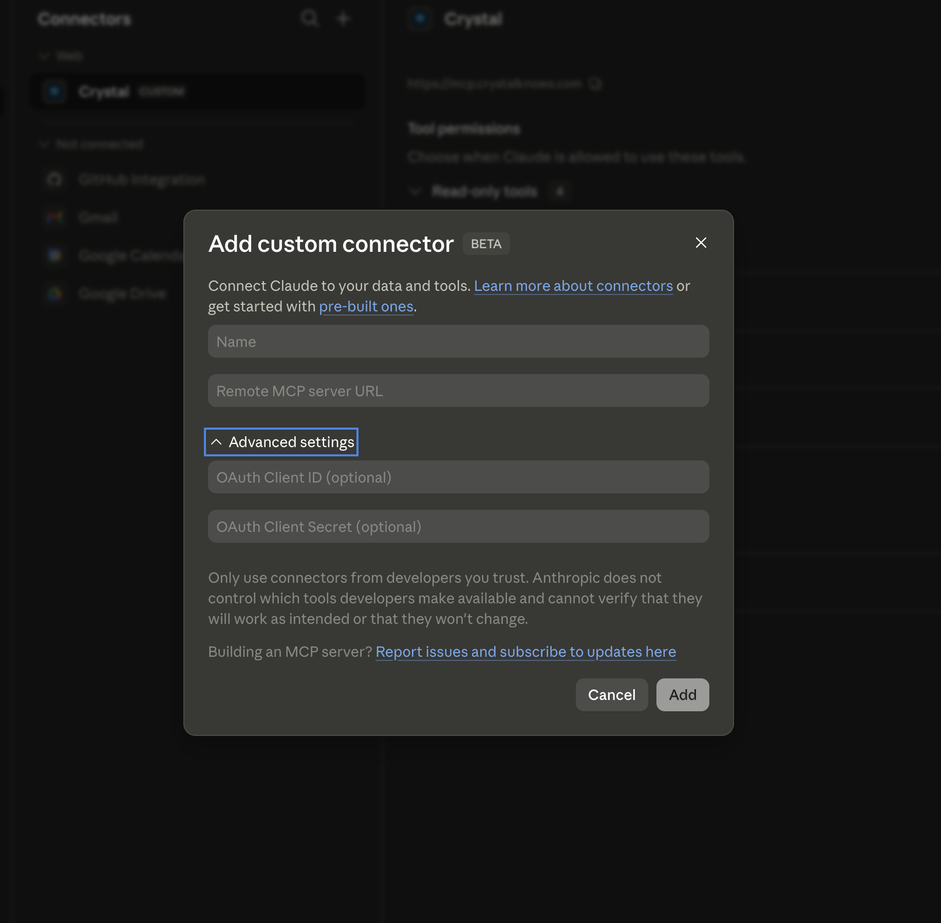Click the Crystal logo icon in header
This screenshot has width=941, height=923.
point(421,19)
